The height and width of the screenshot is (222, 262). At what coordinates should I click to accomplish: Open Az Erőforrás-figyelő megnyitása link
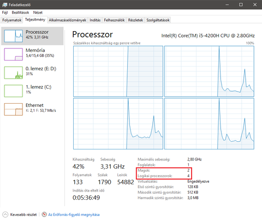point(74,214)
